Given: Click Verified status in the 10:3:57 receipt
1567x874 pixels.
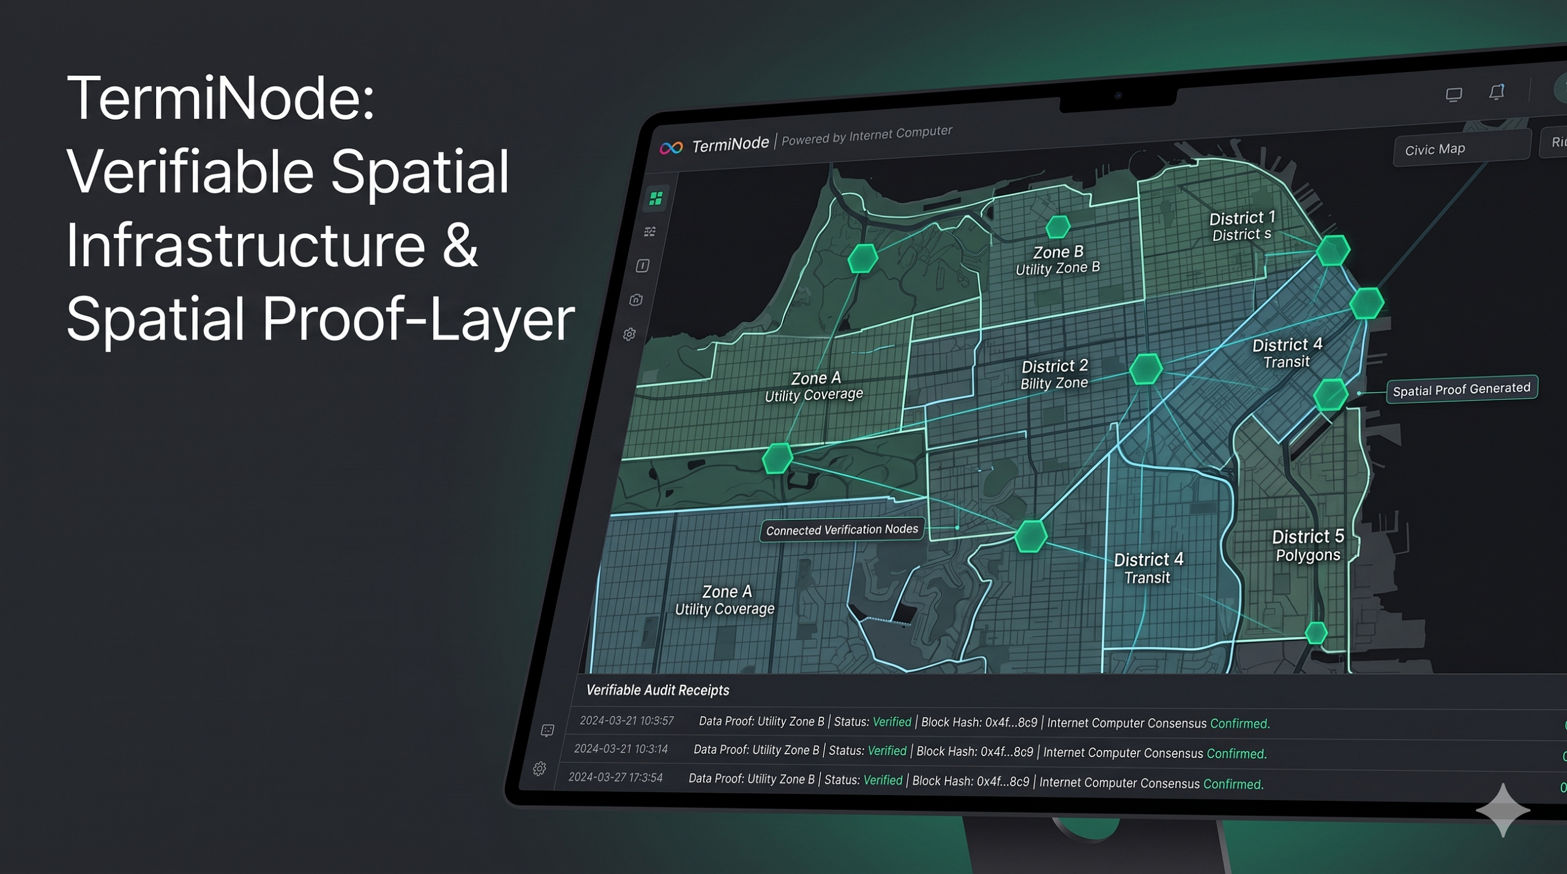Looking at the screenshot, I should [892, 722].
